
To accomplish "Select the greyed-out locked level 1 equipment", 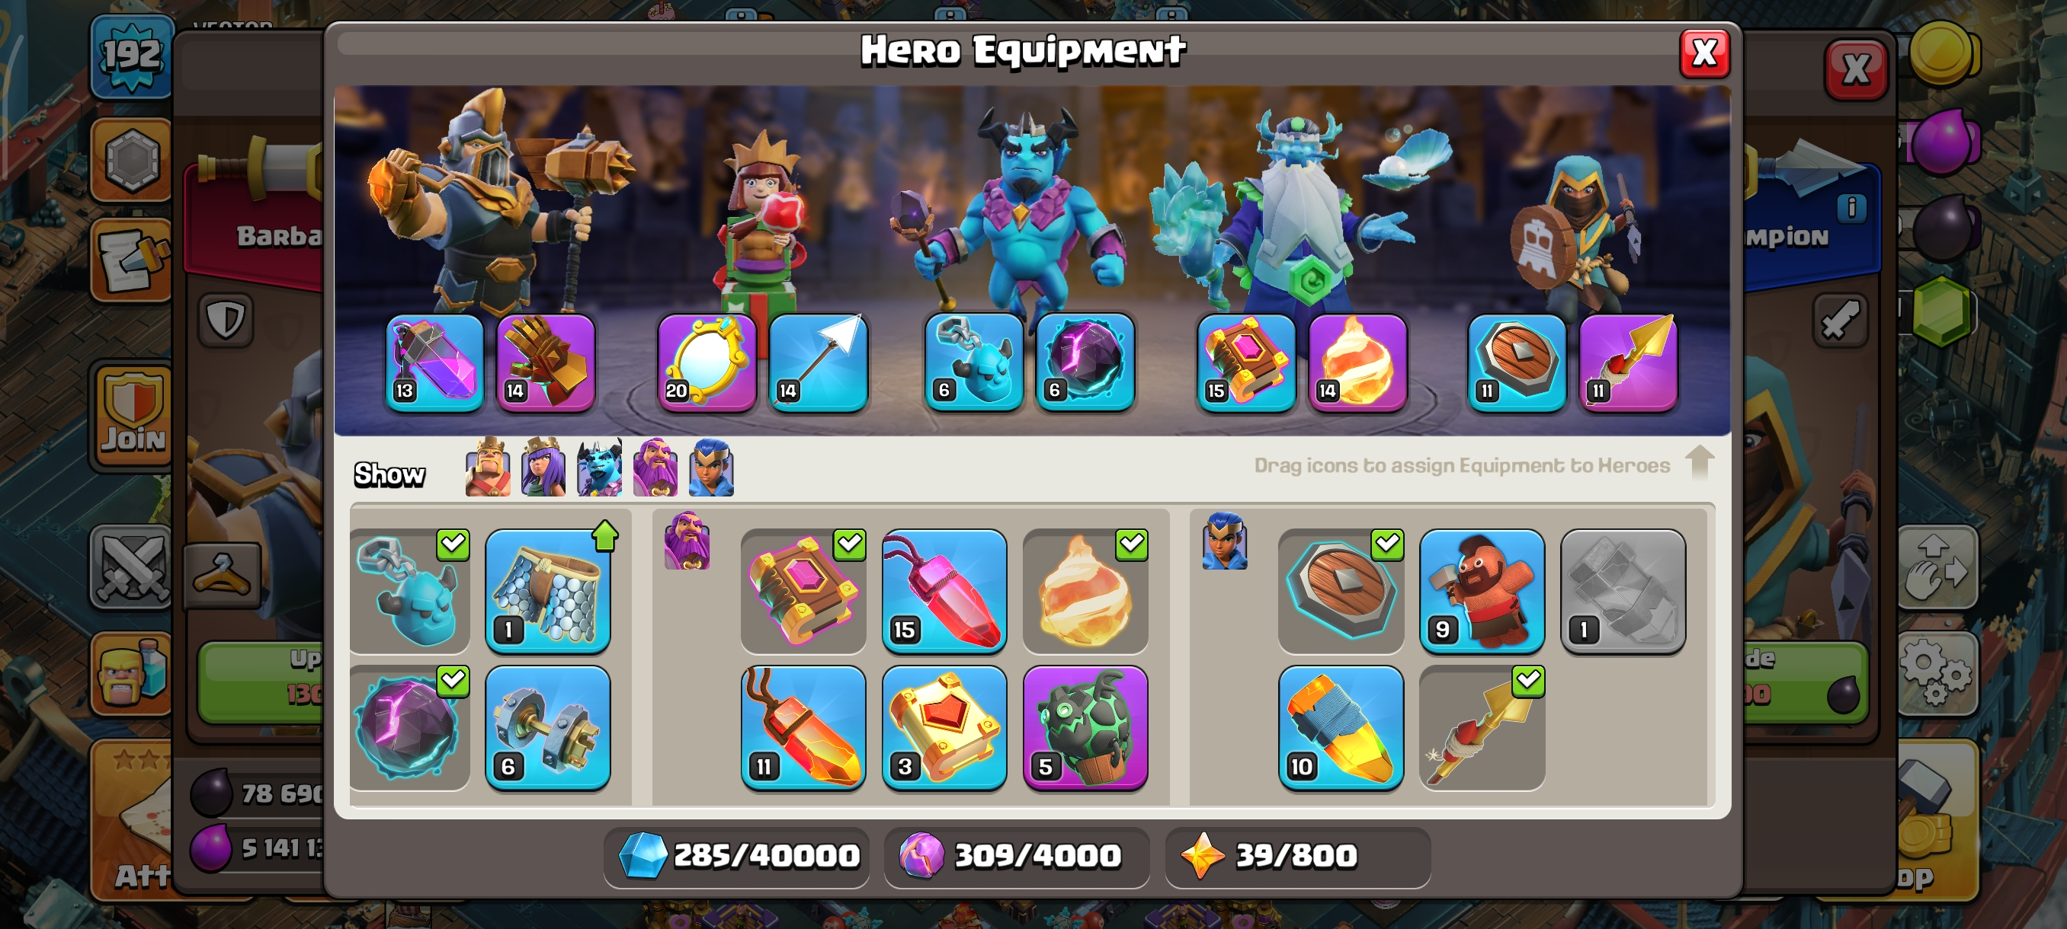I will (1623, 591).
